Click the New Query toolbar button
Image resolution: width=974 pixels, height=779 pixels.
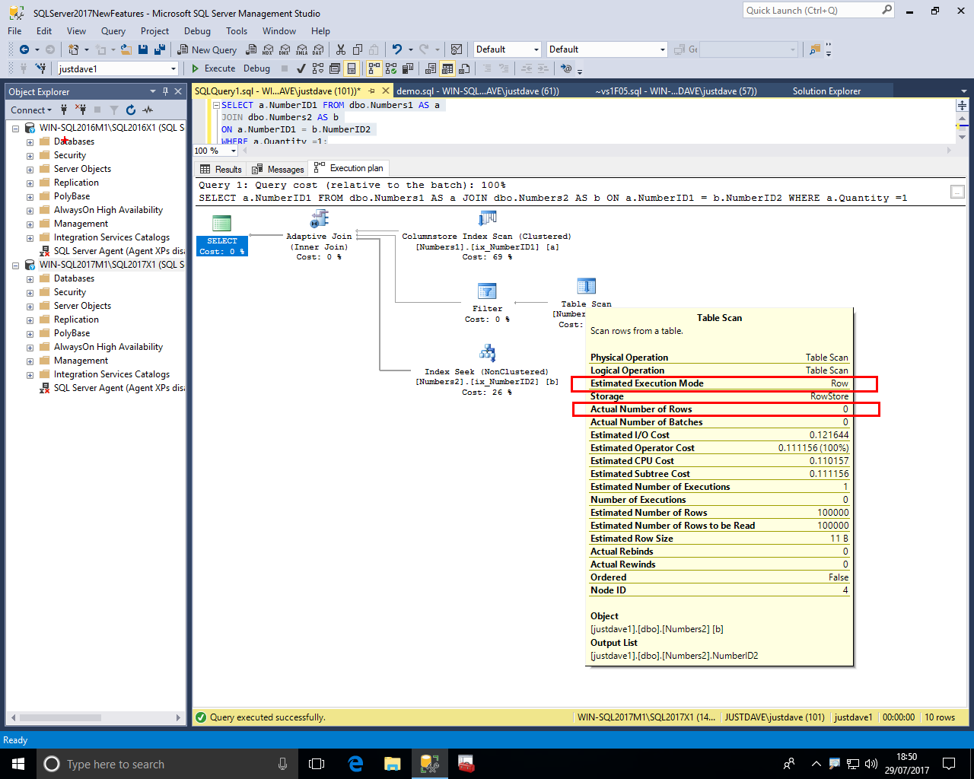pos(207,49)
